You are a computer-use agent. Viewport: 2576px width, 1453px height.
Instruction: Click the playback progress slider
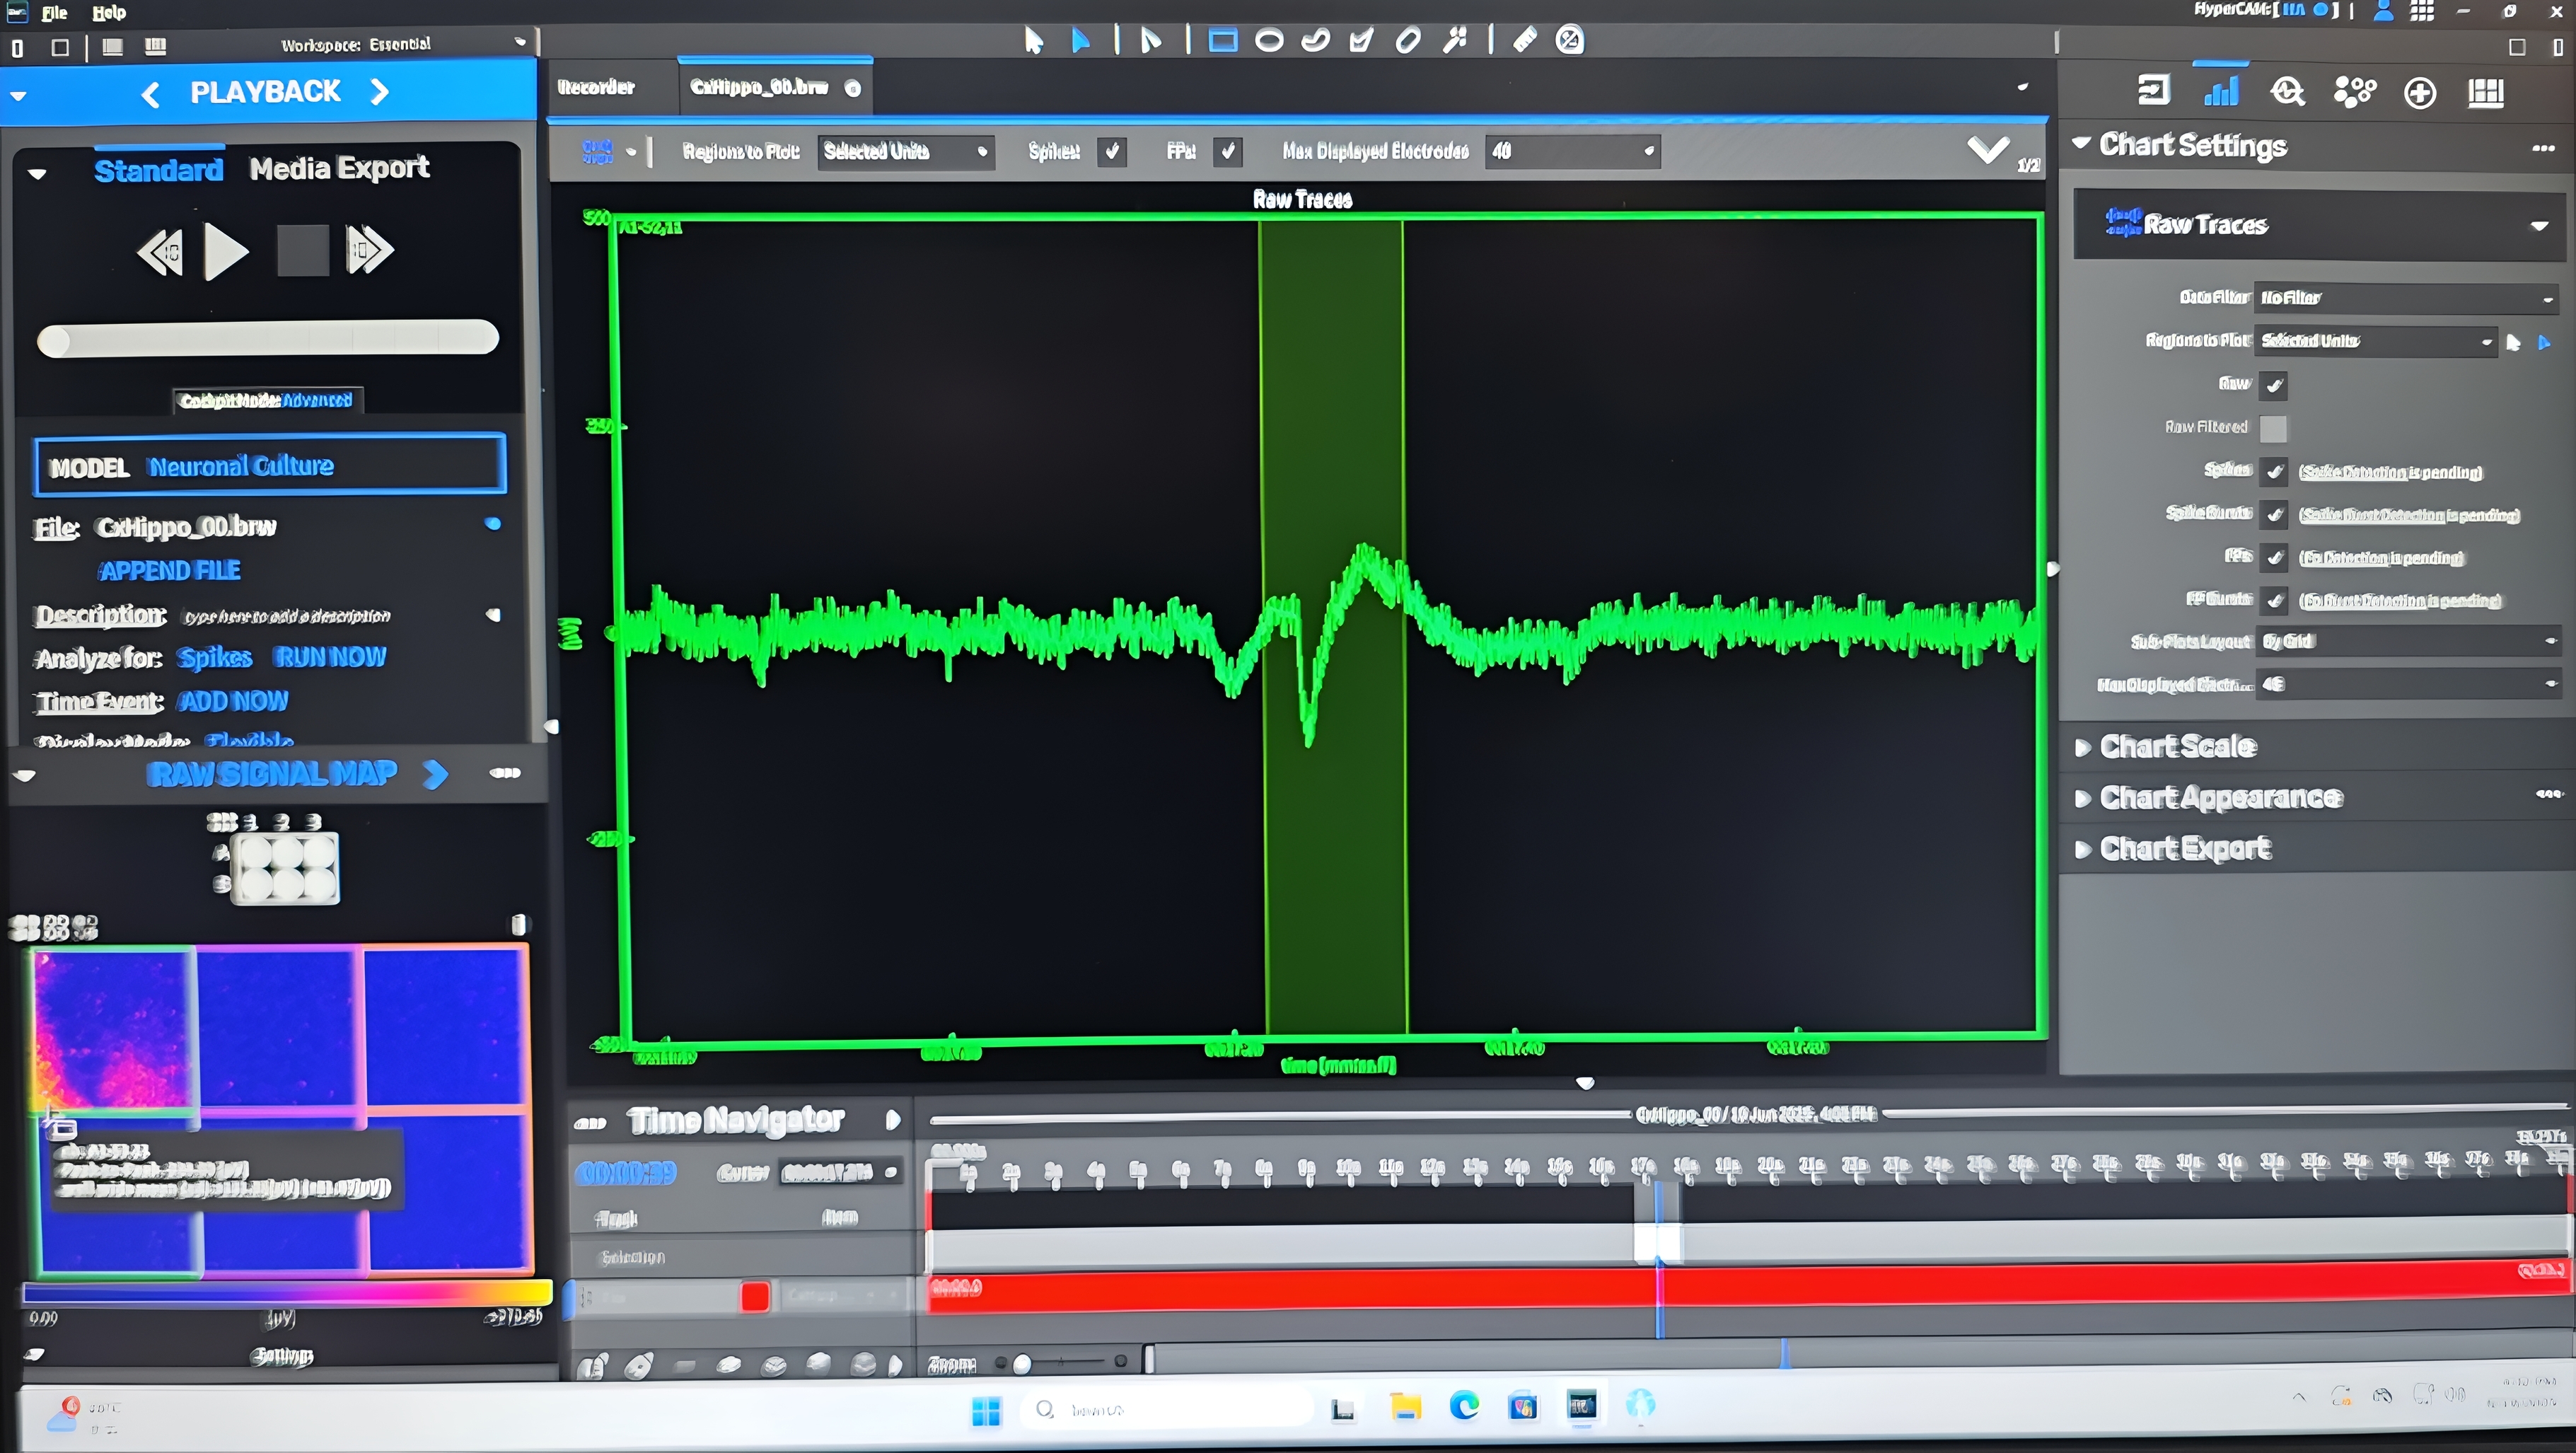(x=268, y=338)
